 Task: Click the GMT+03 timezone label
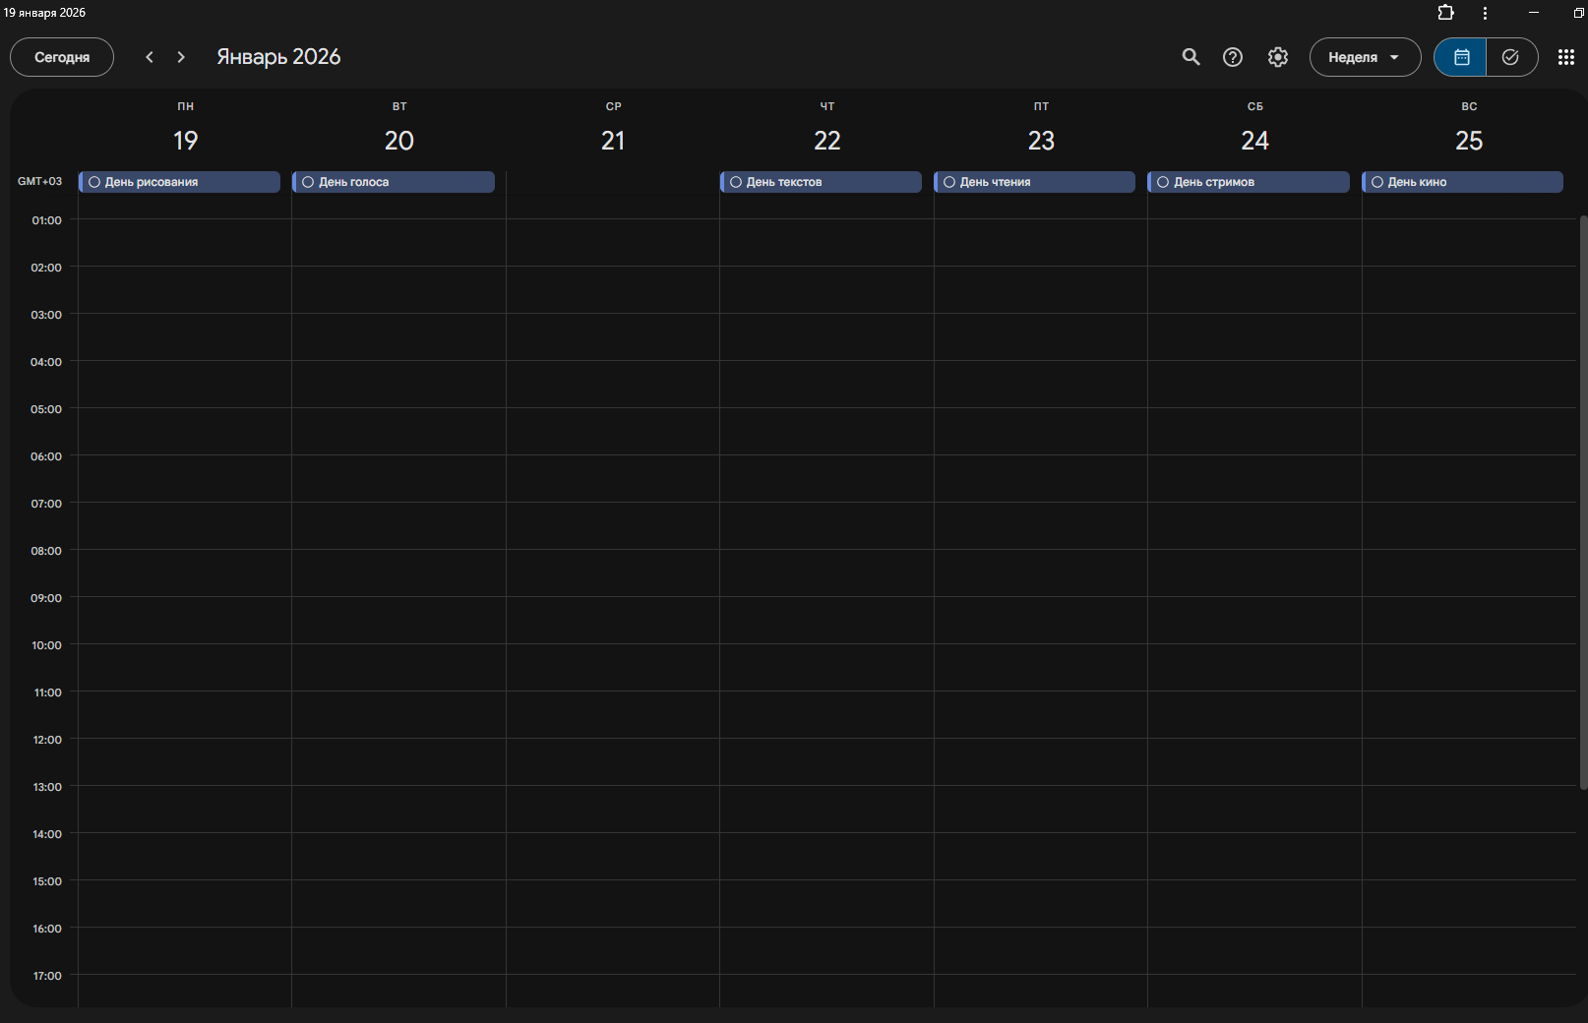pyautogui.click(x=39, y=181)
